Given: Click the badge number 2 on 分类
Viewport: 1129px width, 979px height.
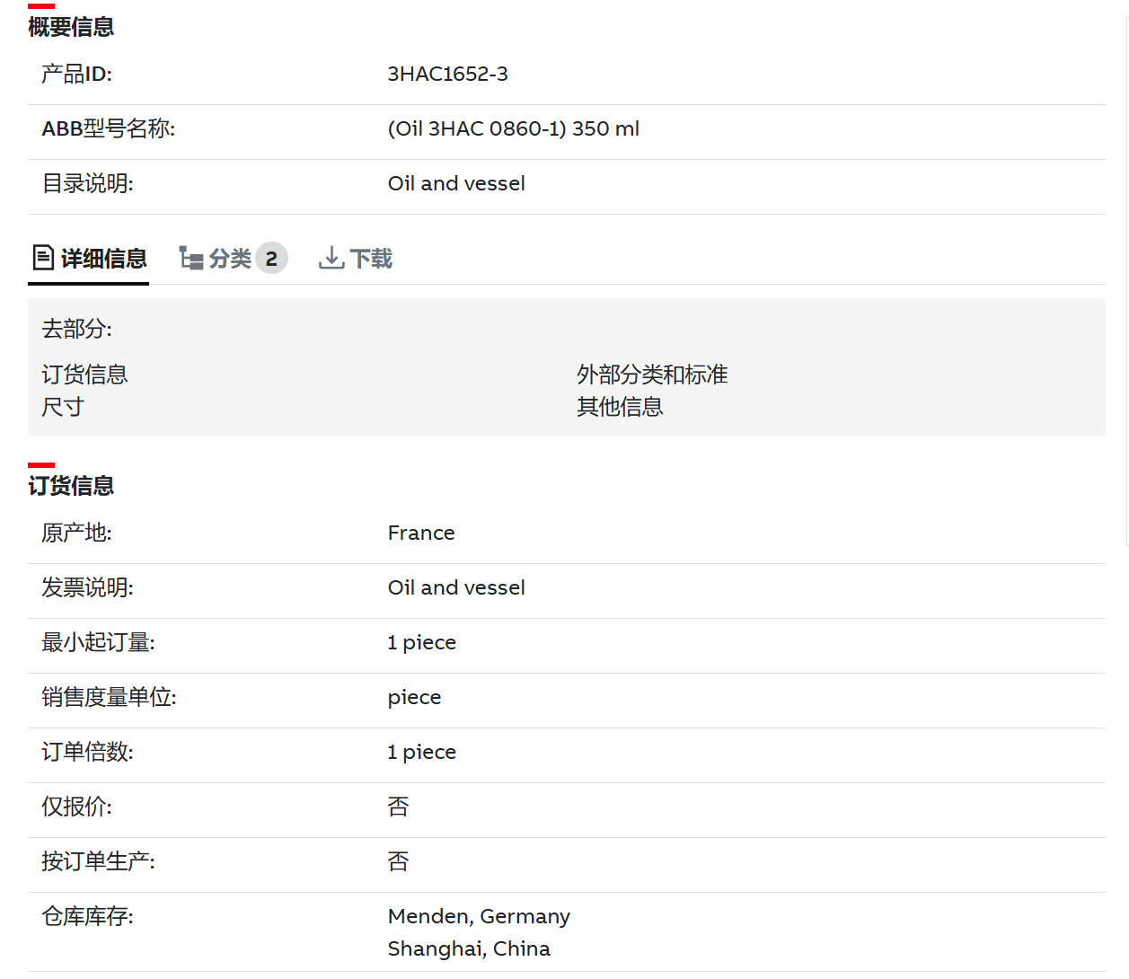Looking at the screenshot, I should (271, 259).
